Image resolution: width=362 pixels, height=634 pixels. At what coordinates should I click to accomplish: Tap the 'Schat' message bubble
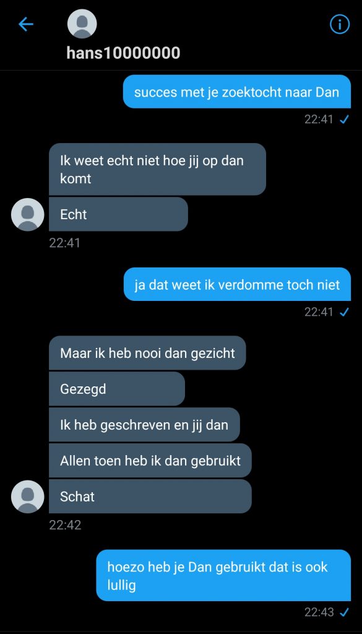(x=150, y=497)
